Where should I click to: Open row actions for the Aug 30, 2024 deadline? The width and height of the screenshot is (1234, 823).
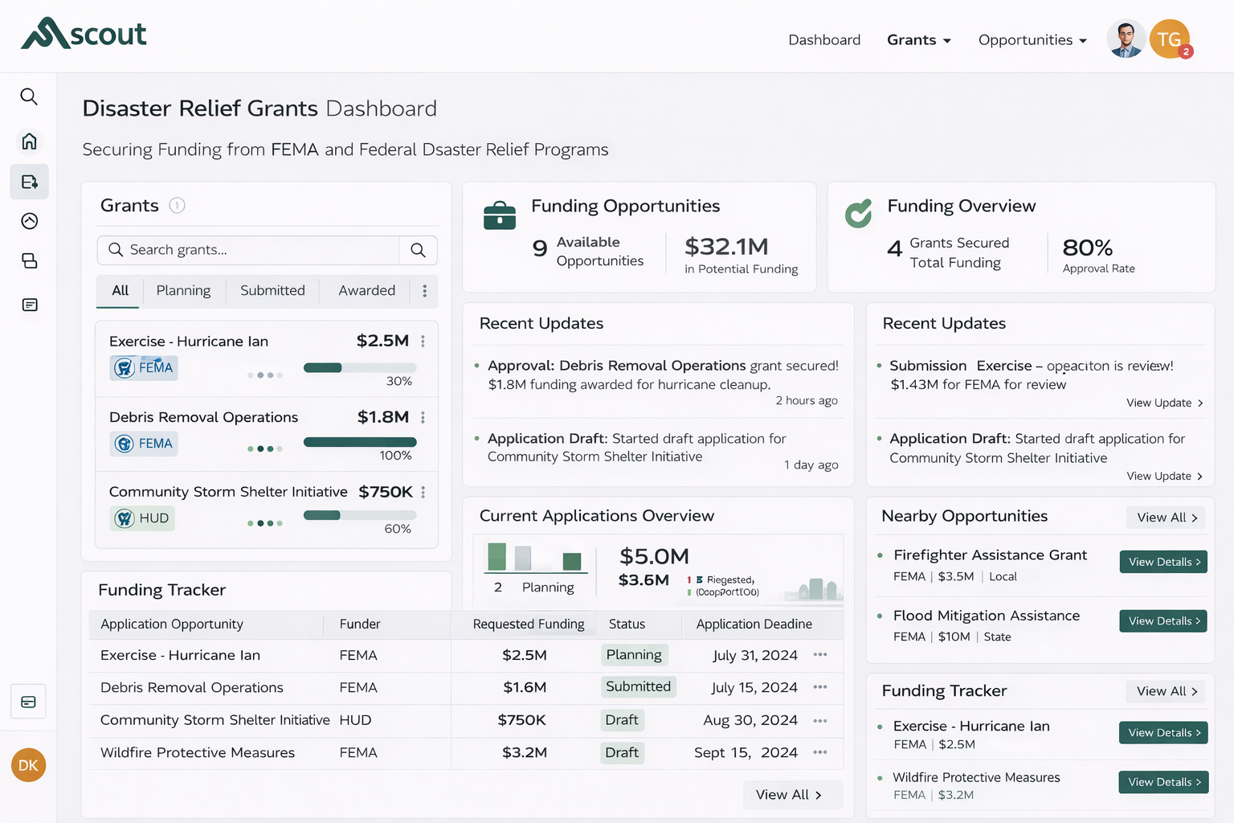click(820, 721)
